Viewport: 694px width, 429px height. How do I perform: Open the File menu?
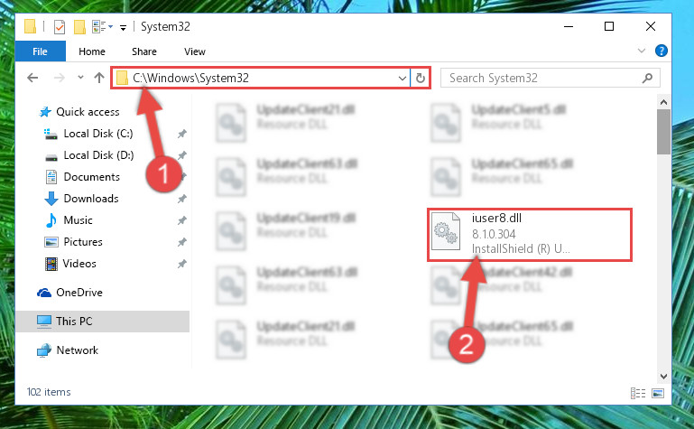41,51
